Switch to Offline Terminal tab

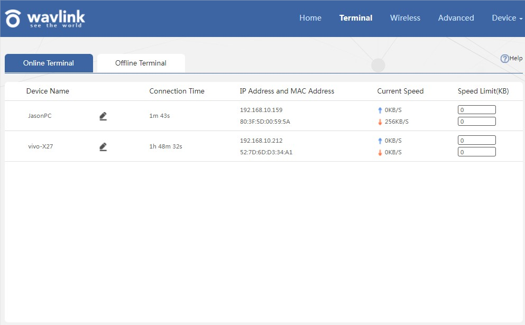click(x=141, y=63)
